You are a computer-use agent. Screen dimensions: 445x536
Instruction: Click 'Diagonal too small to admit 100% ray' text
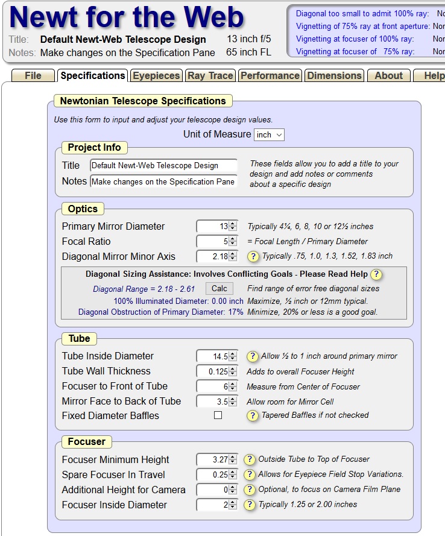(x=362, y=14)
